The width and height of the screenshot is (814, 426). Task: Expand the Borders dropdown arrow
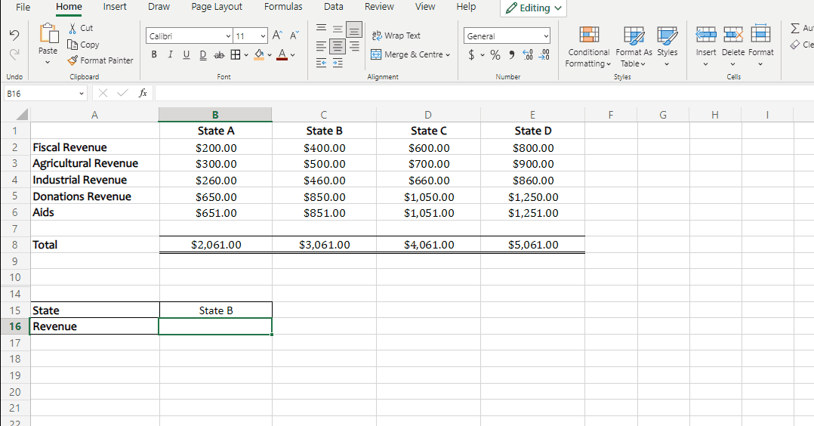click(246, 54)
